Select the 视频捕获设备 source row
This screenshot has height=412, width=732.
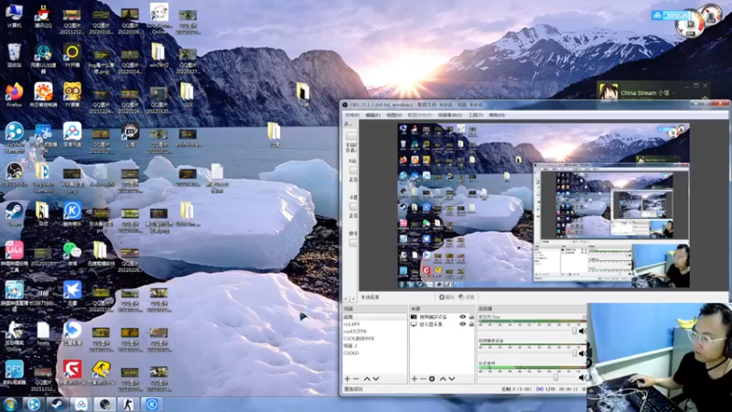tap(442, 317)
